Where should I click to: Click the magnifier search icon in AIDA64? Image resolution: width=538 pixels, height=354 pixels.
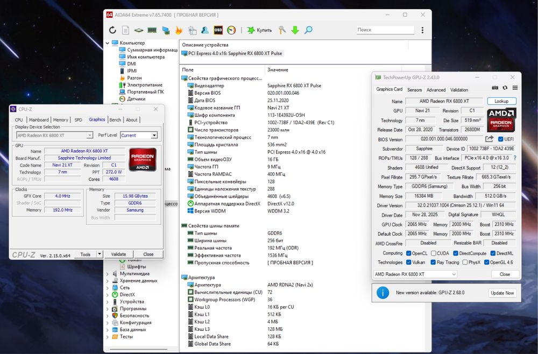pos(308,30)
